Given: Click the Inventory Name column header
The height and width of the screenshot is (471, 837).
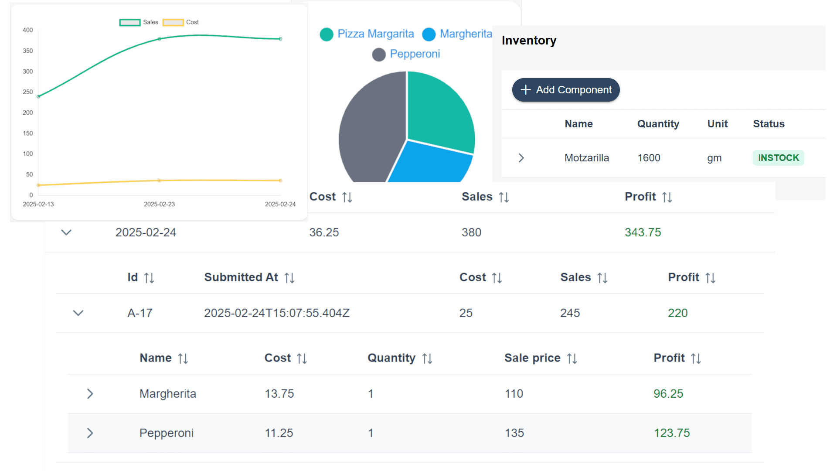Looking at the screenshot, I should (x=578, y=124).
